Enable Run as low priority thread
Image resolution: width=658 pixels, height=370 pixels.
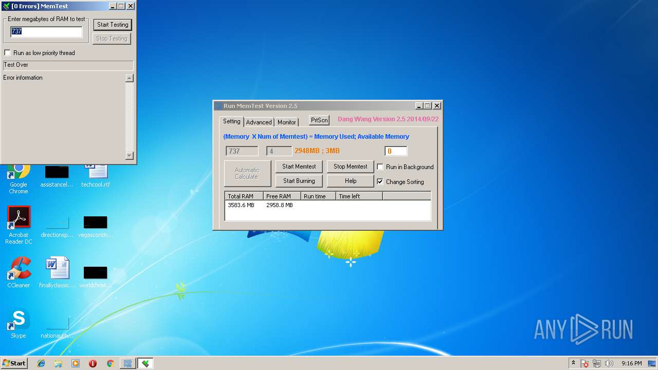(x=7, y=53)
